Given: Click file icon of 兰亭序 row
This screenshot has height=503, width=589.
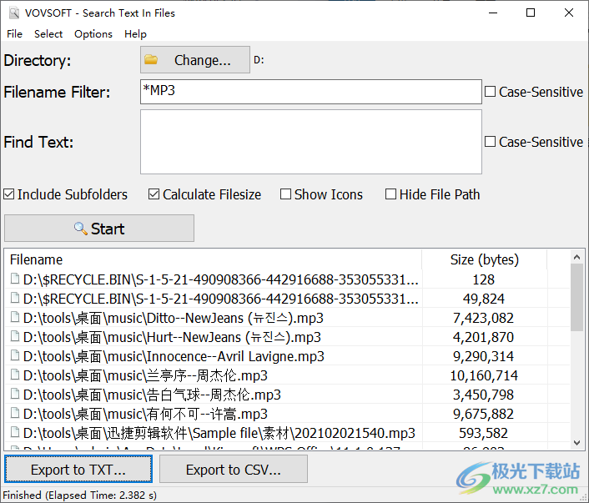Looking at the screenshot, I should [x=15, y=375].
